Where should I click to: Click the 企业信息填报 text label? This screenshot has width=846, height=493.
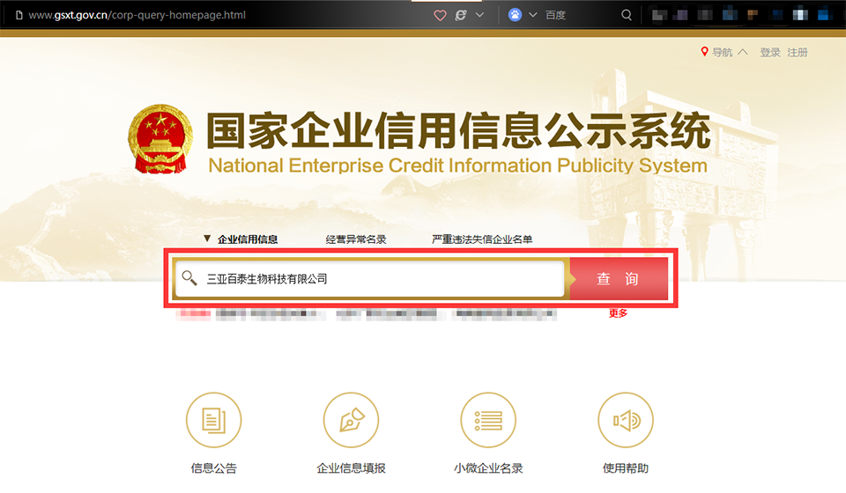(352, 468)
